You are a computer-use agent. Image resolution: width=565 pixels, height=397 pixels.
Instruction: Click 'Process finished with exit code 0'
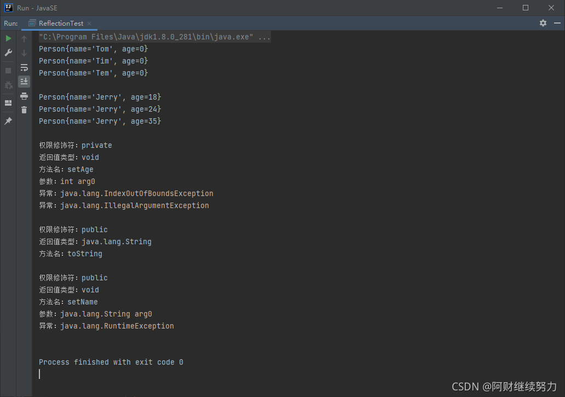[111, 362]
